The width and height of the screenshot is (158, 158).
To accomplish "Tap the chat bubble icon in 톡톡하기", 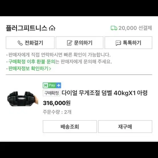I will pos(118,43).
